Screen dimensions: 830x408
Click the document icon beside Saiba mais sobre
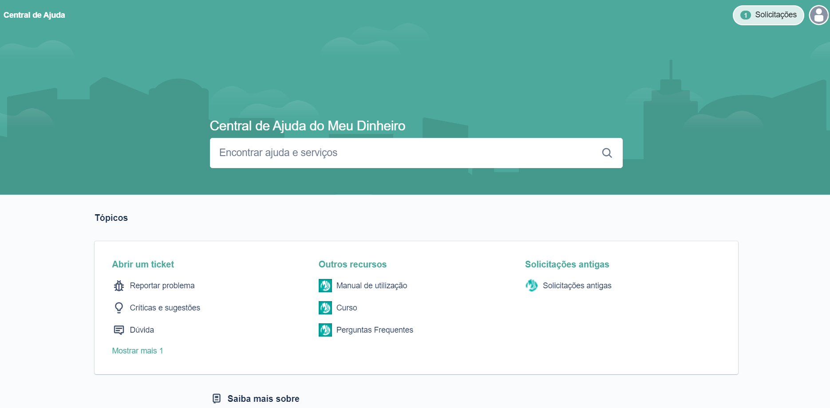217,399
